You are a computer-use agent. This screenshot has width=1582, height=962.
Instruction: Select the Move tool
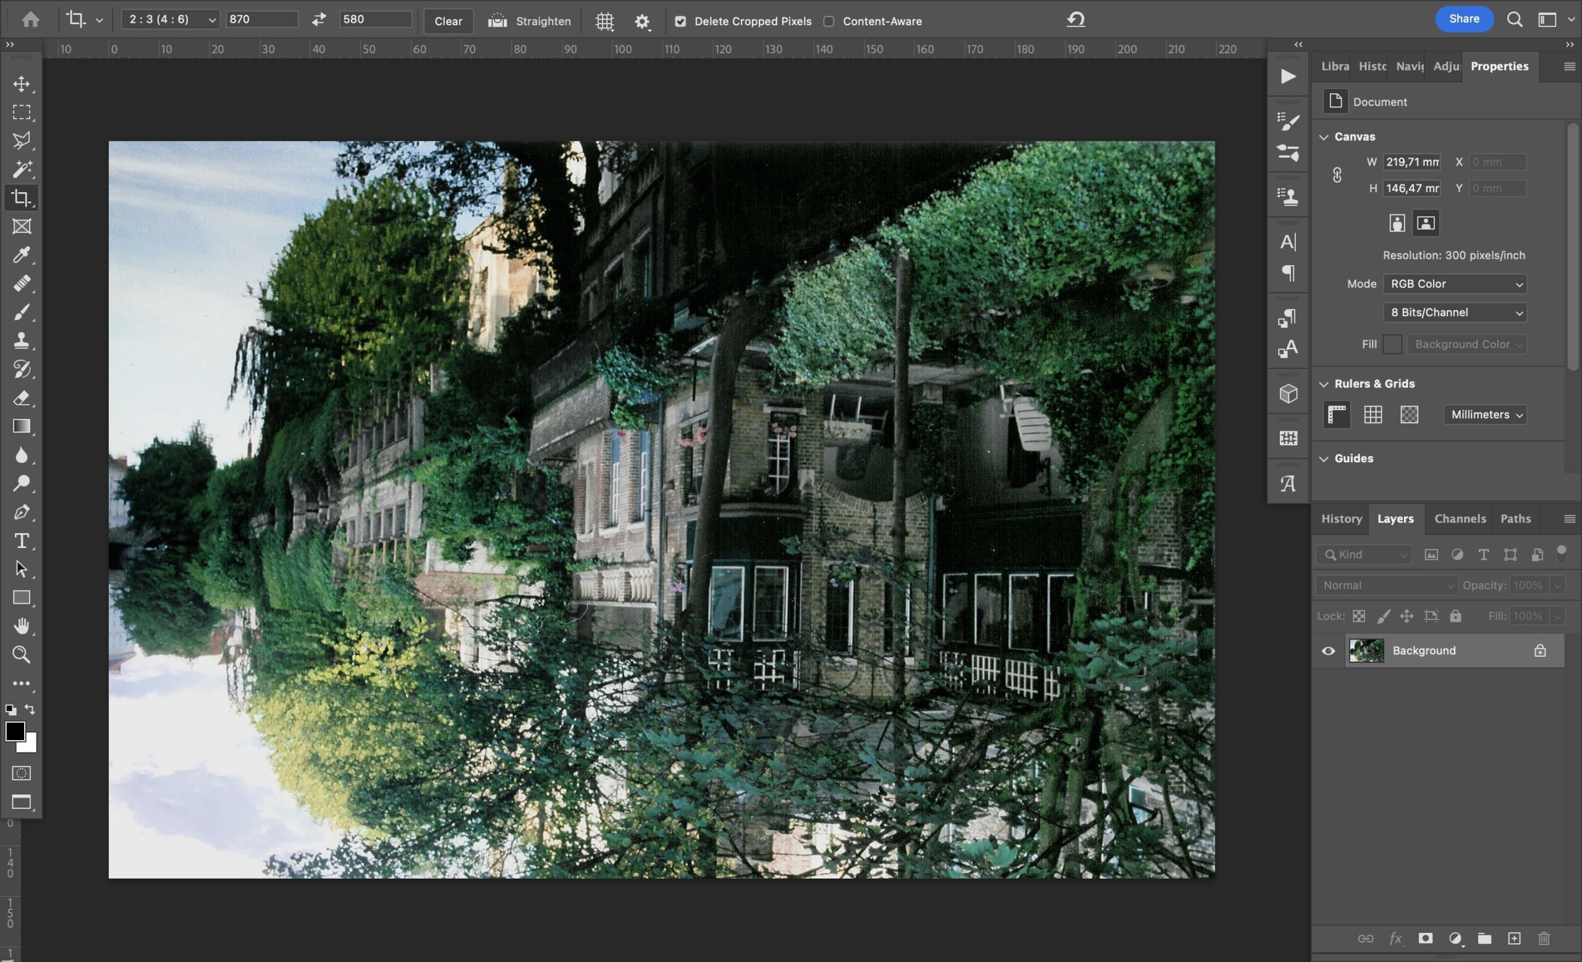(22, 83)
